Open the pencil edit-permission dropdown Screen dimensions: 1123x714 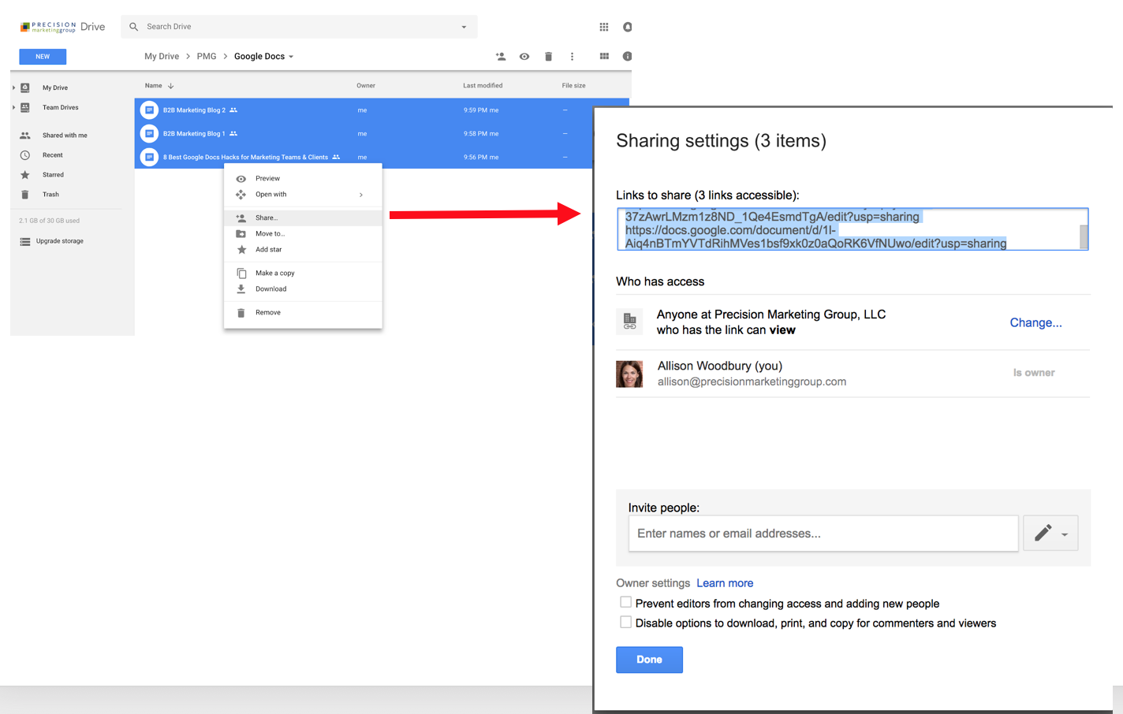[1050, 534]
